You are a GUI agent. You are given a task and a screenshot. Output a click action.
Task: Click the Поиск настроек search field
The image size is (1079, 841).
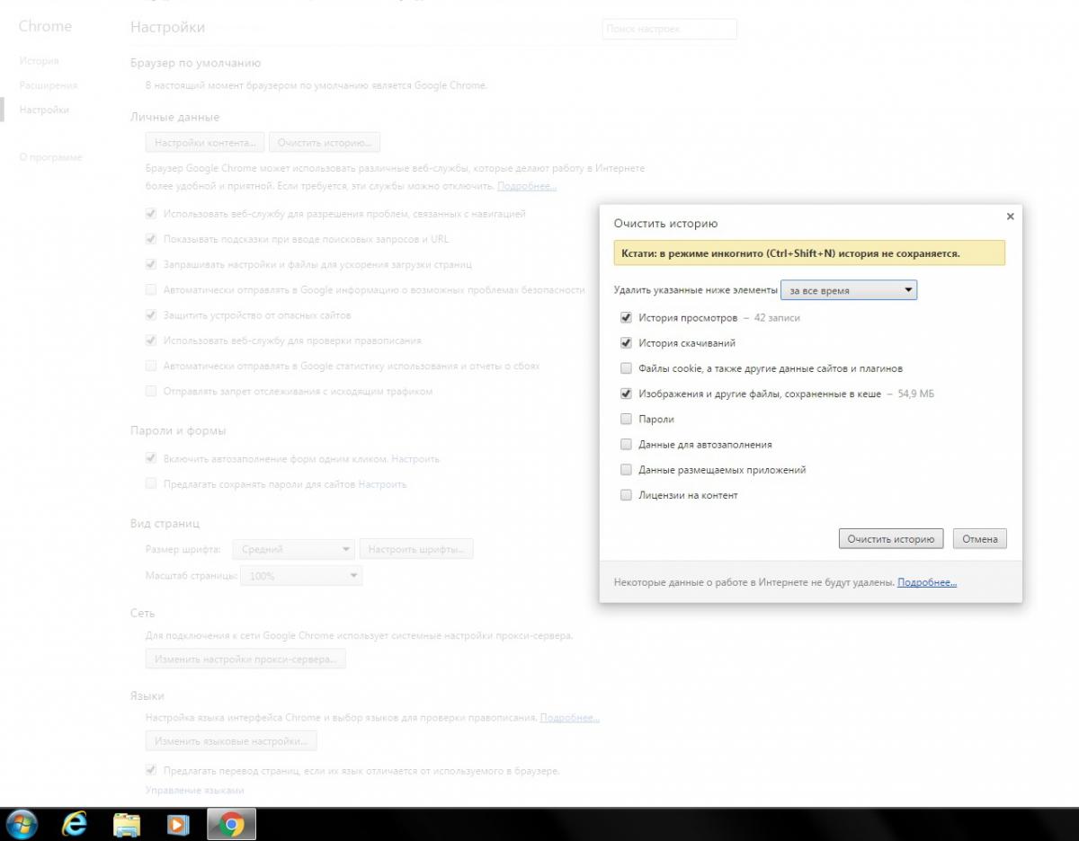(x=669, y=29)
